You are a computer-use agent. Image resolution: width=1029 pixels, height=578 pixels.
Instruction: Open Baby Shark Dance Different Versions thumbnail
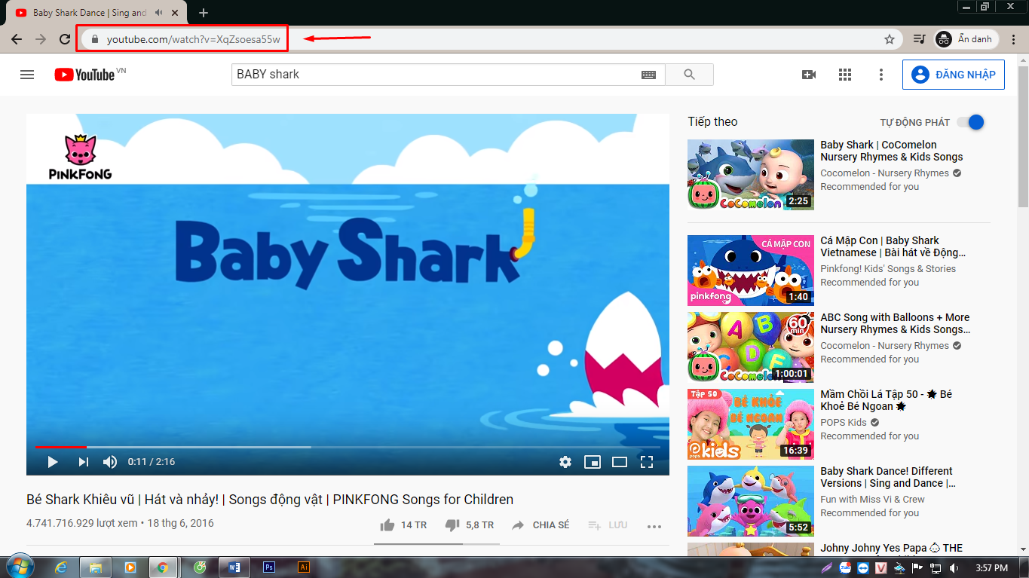coord(751,500)
